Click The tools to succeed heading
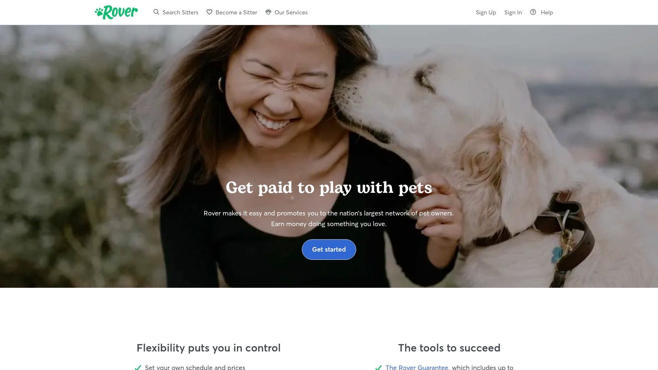The width and height of the screenshot is (658, 370). 449,348
